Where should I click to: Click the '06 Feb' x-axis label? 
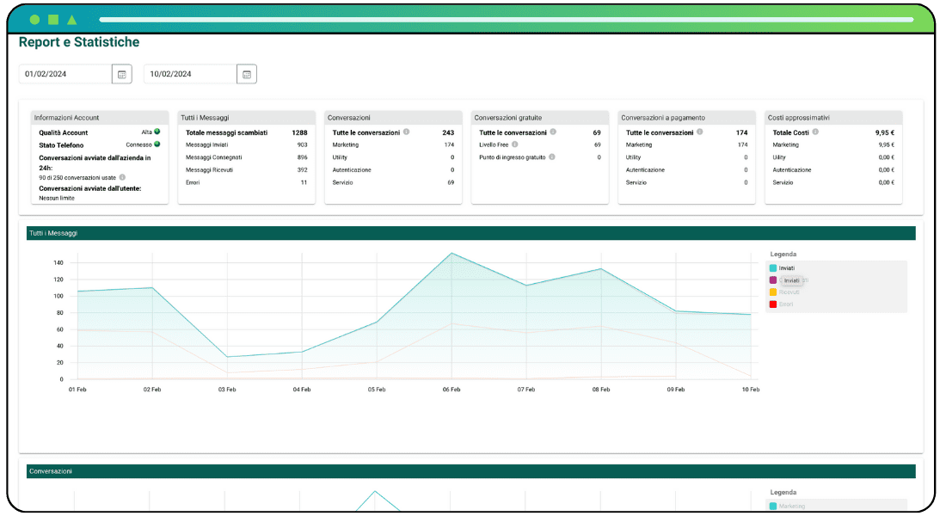451,390
